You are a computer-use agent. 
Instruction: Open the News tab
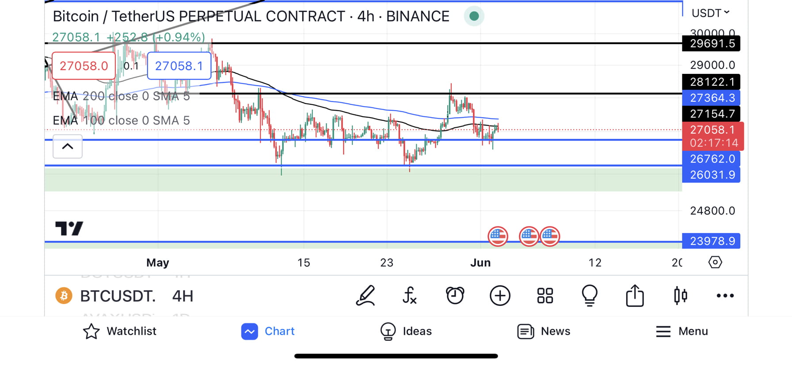coord(544,331)
